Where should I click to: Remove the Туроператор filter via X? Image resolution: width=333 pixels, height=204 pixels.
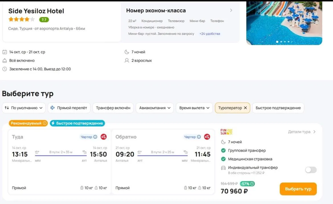tap(245, 108)
